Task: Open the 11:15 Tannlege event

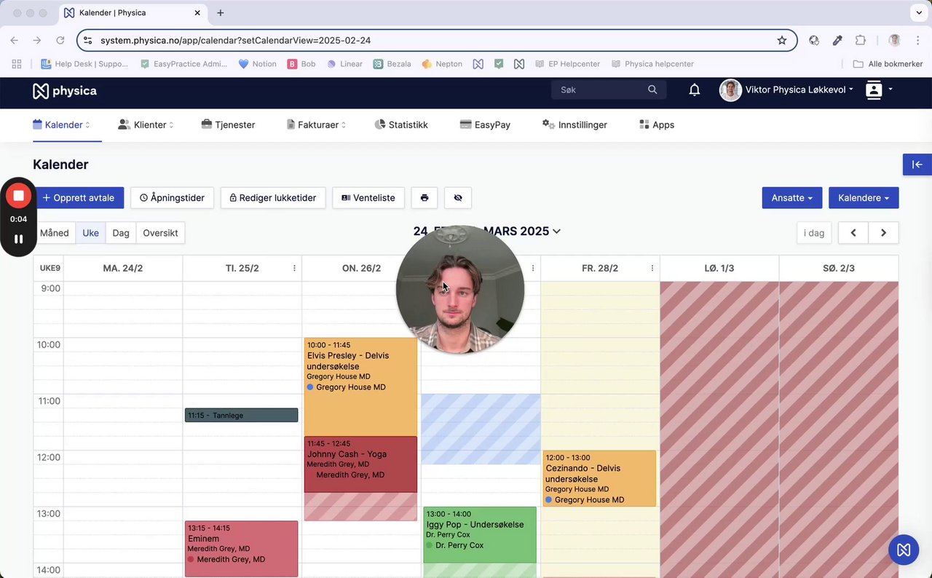Action: click(x=241, y=415)
